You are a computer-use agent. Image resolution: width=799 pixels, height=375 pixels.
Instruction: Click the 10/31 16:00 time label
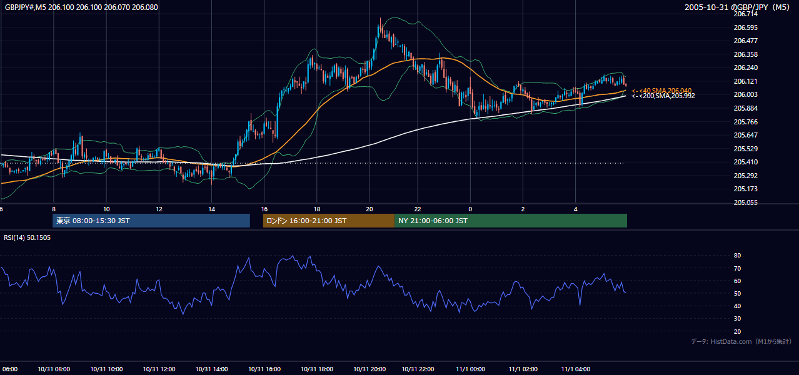click(x=264, y=369)
